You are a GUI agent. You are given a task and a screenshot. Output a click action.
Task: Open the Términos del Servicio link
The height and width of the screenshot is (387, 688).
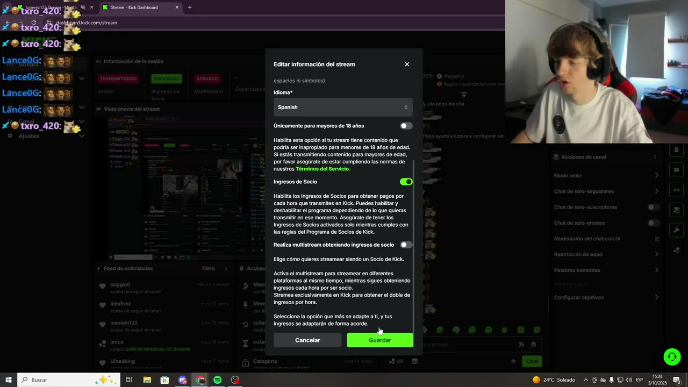pos(322,169)
